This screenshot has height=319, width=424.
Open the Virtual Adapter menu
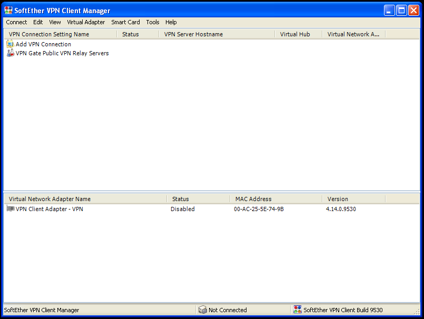tap(86, 22)
